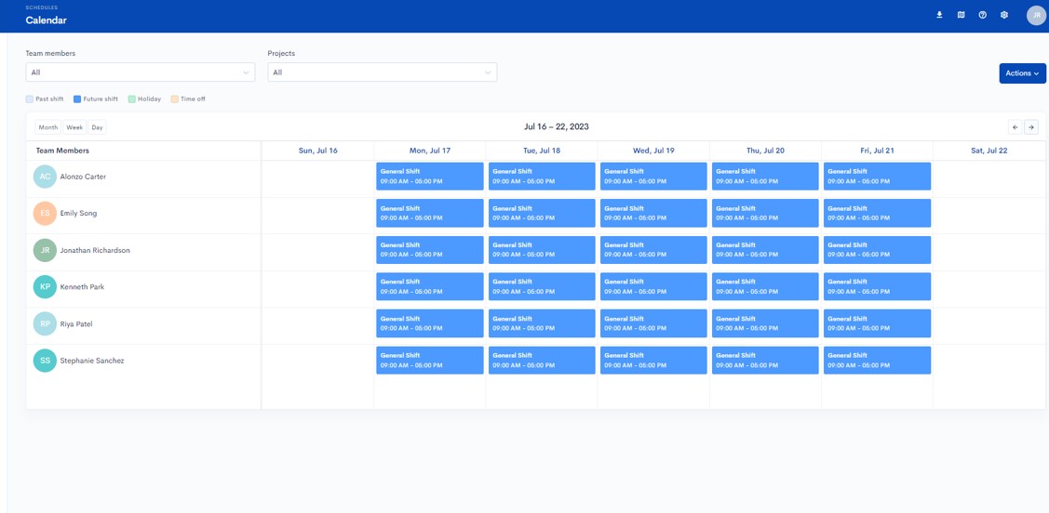Select the Fri, Jul 21 column header
This screenshot has height=513, width=1049.
pyautogui.click(x=877, y=151)
